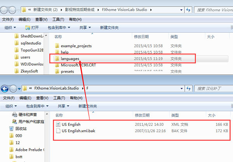
Task: Sort by 修改日期 column in upper window
Action: coord(141,37)
